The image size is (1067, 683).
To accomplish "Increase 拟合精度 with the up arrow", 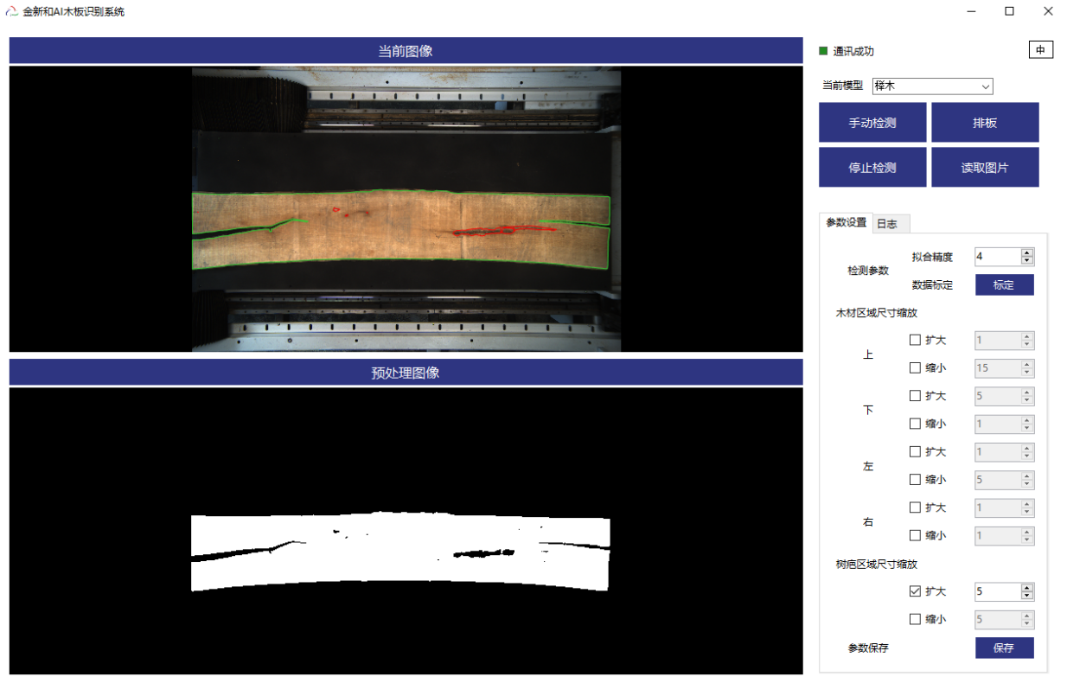I will coord(1027,252).
